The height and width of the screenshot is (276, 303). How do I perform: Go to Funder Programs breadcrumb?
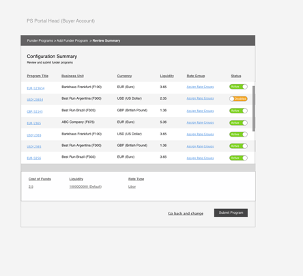coord(40,40)
